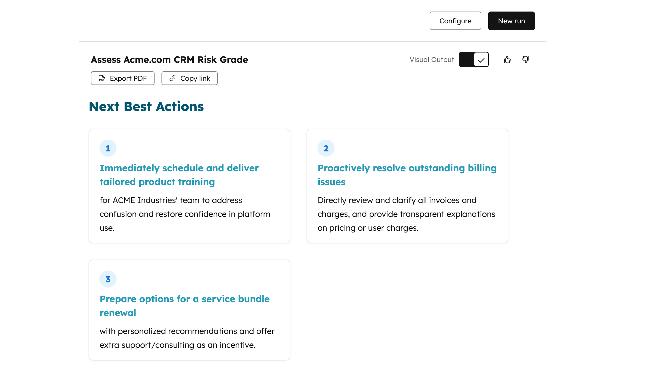Select Proactively resolve outstanding billing issues heading
Screen dimensions: 654x368
coord(407,175)
